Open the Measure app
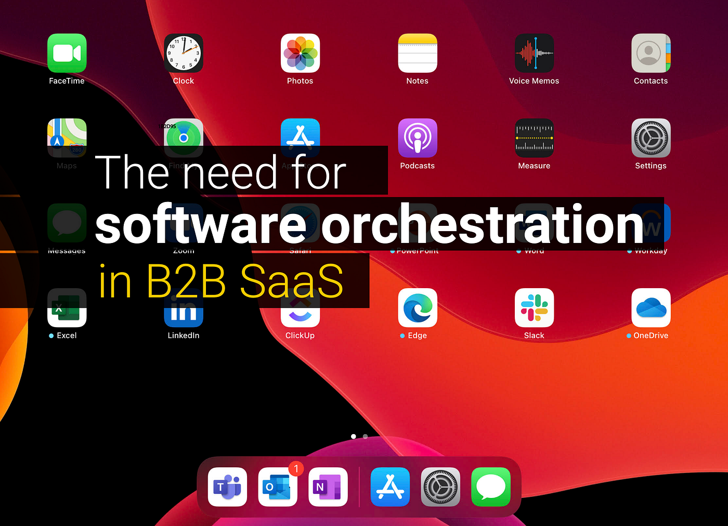 534,138
